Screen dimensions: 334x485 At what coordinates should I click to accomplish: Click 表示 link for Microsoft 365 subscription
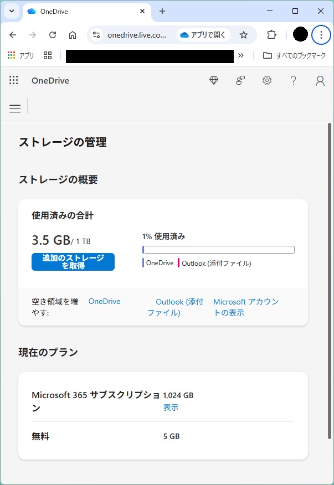pyautogui.click(x=171, y=407)
